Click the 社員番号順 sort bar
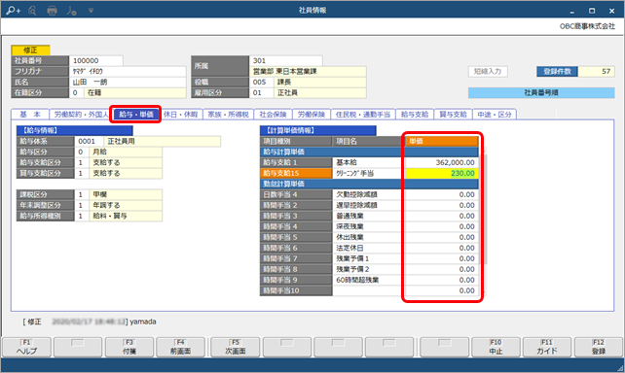 (541, 92)
